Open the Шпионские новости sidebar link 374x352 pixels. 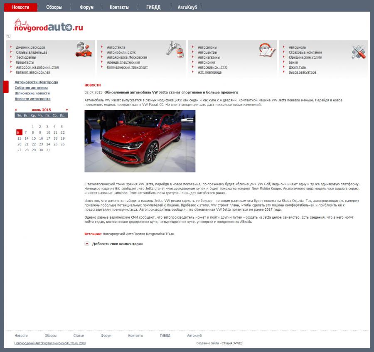32,94
